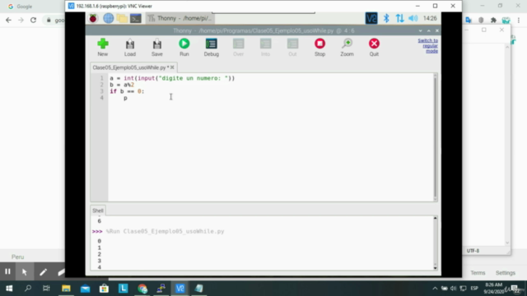Click the New file icon in Thonny
The image size is (527, 296).
pos(102,47)
